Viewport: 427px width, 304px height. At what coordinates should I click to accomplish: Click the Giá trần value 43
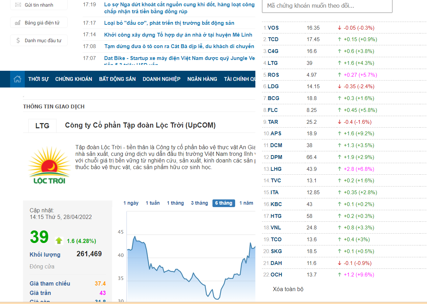(103, 293)
